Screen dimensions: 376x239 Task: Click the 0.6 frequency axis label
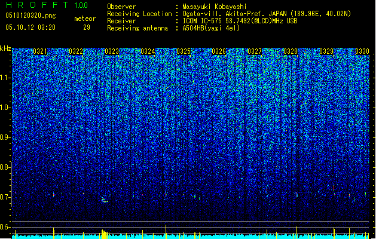tap(5, 227)
